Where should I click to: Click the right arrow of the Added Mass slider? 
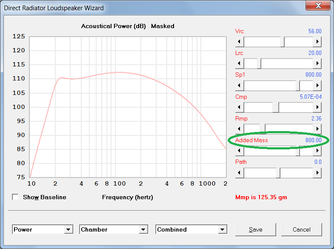tap(317, 151)
